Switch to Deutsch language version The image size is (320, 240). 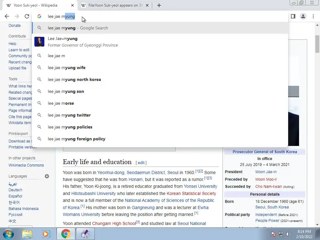point(15,190)
